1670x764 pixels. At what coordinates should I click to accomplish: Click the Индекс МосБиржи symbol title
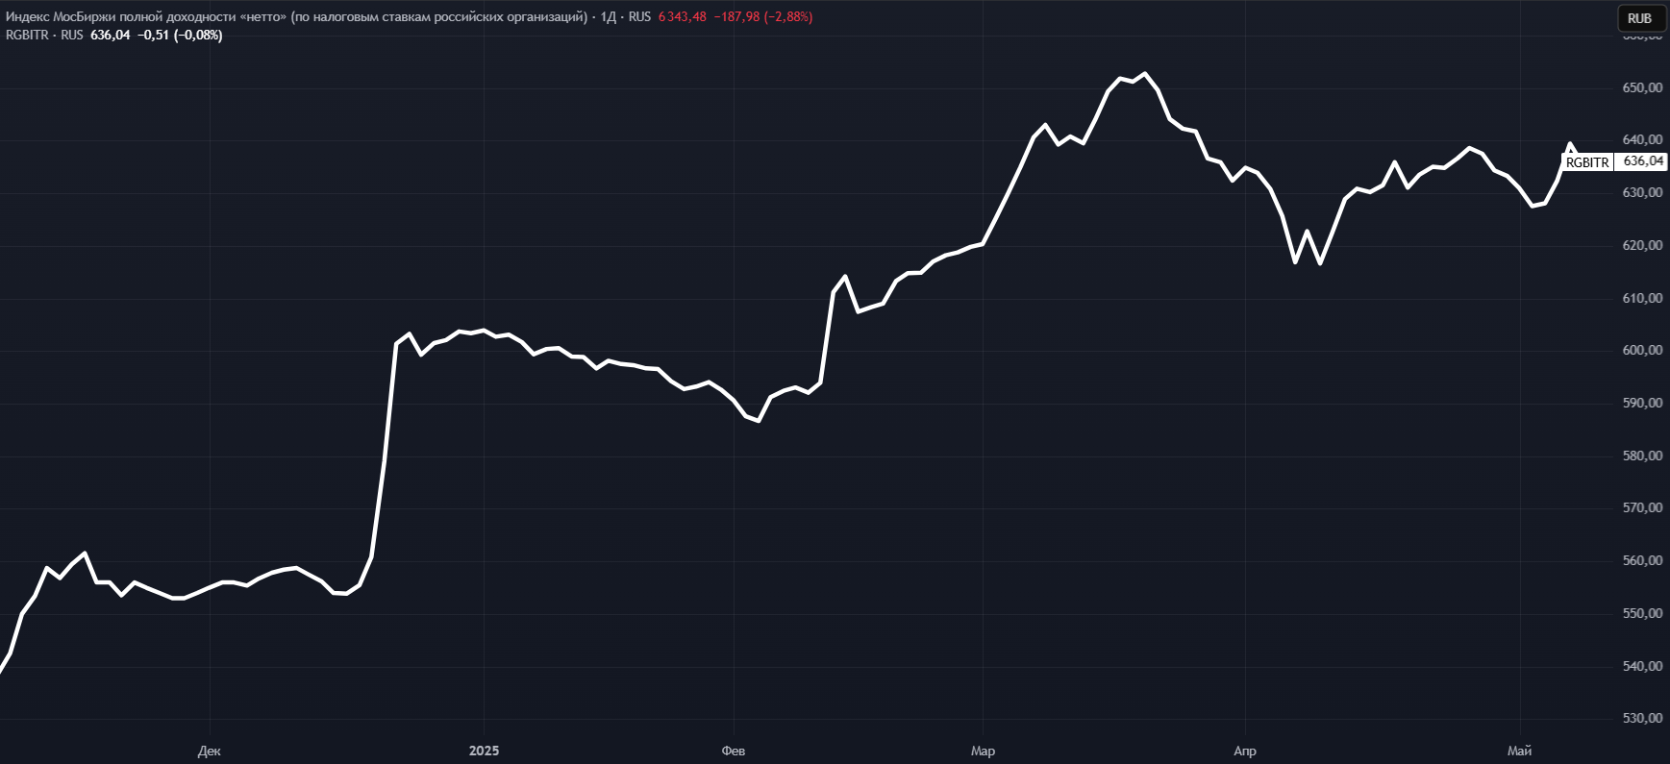tap(296, 17)
